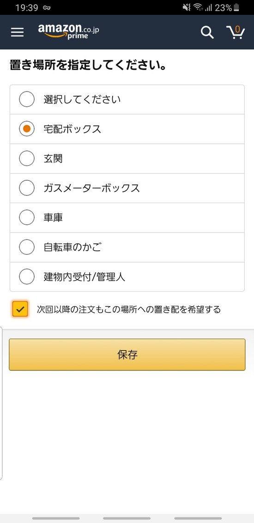The width and height of the screenshot is (254, 523).
Task: Open the hamburger menu icon
Action: coord(17,32)
